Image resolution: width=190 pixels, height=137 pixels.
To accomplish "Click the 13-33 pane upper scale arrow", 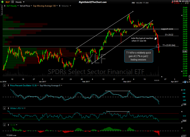I will (181, 128).
